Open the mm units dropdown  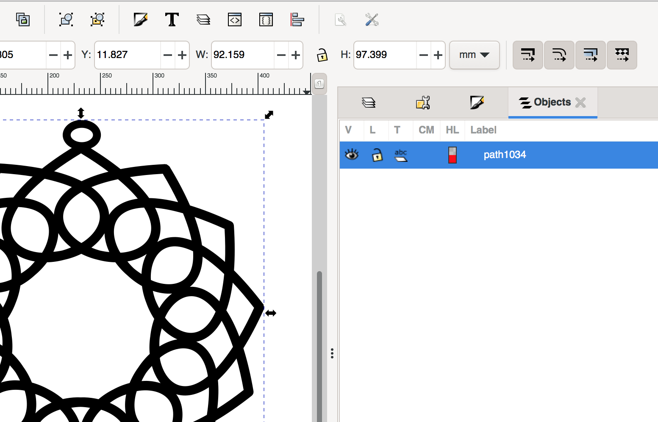tap(474, 55)
